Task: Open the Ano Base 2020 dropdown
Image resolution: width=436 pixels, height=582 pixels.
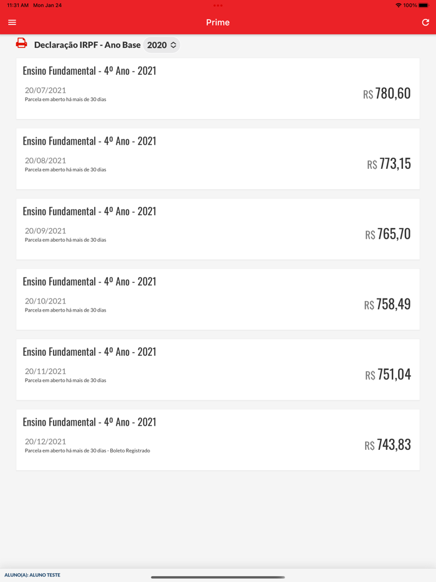Action: (x=162, y=45)
